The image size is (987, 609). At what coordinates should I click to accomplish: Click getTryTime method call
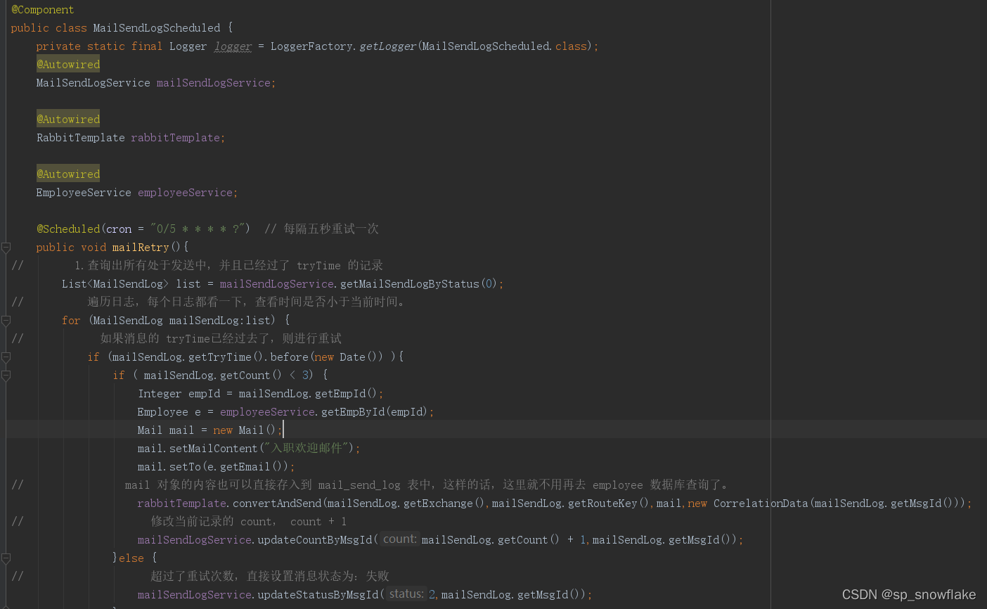tap(220, 357)
